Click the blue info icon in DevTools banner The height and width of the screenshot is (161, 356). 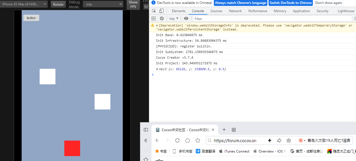pyautogui.click(x=153, y=3)
